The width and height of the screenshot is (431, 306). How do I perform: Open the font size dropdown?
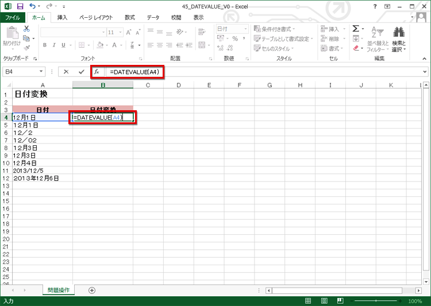click(x=121, y=32)
